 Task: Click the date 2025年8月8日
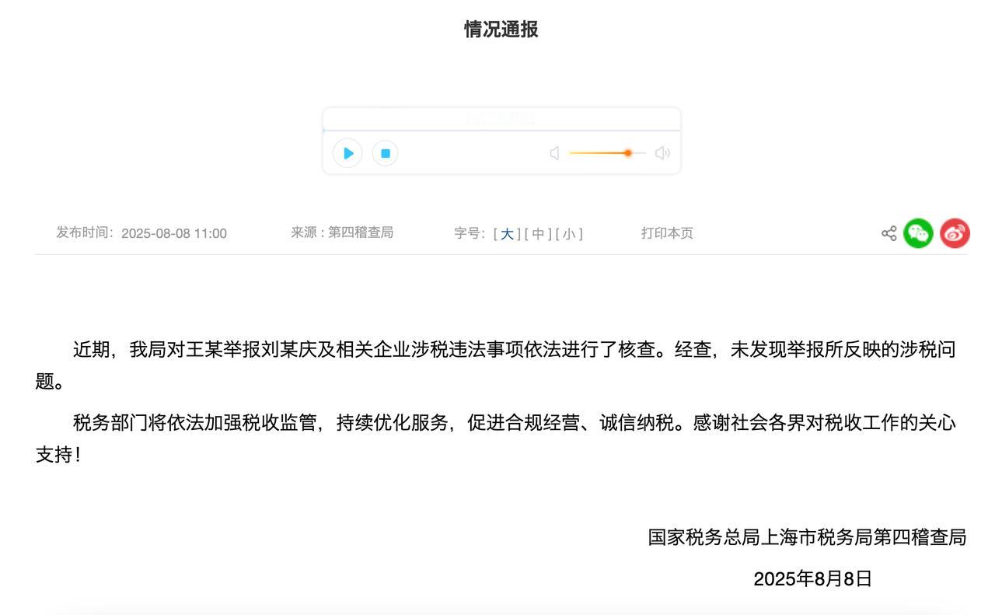point(812,578)
